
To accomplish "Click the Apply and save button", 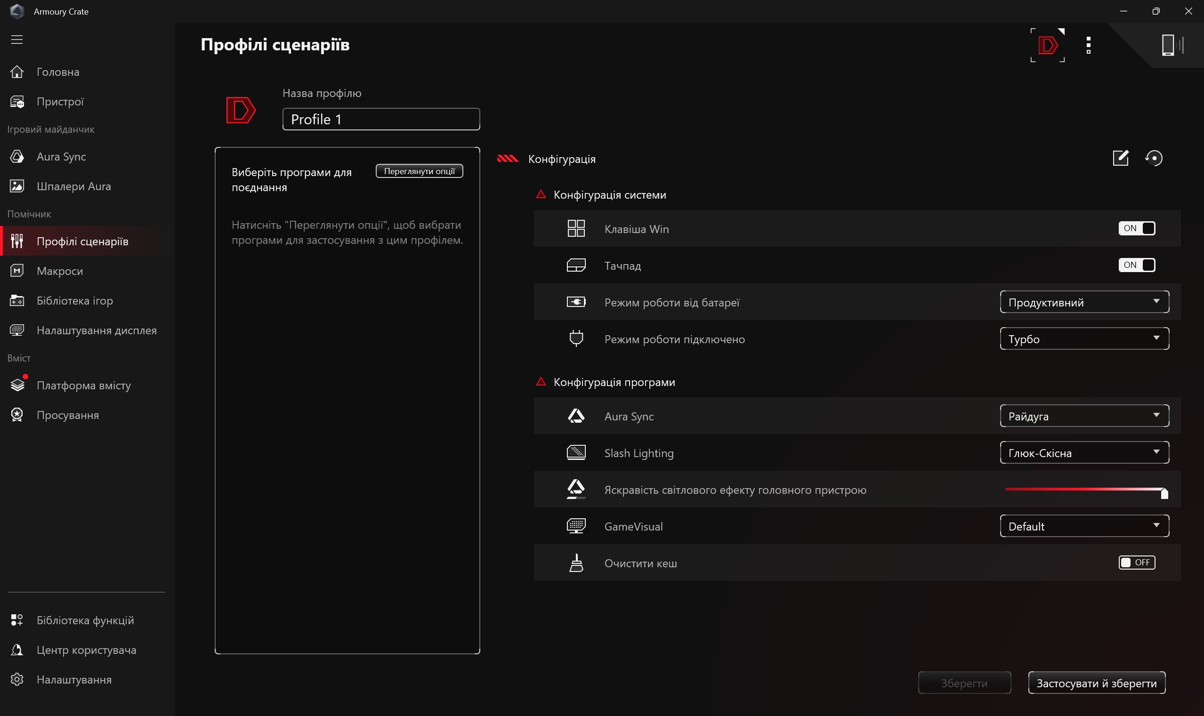I will pyautogui.click(x=1096, y=683).
